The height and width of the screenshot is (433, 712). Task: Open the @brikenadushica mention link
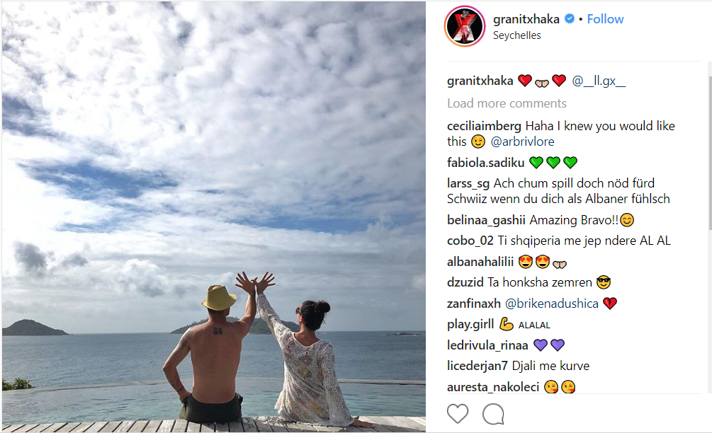(552, 304)
